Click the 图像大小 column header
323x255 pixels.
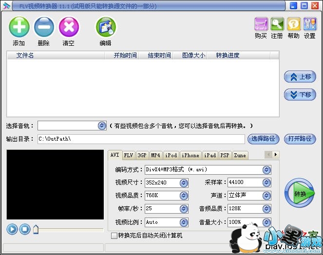[x=190, y=55]
